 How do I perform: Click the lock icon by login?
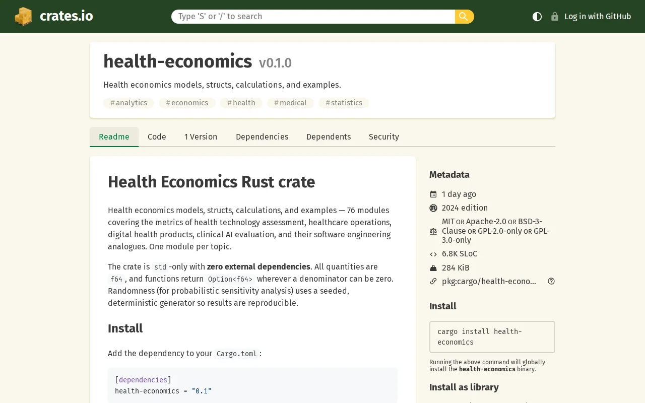click(x=555, y=17)
